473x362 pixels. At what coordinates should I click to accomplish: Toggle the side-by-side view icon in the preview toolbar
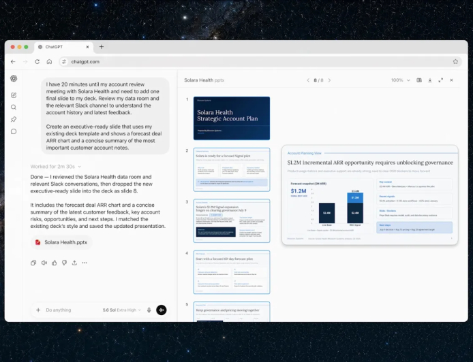click(419, 80)
